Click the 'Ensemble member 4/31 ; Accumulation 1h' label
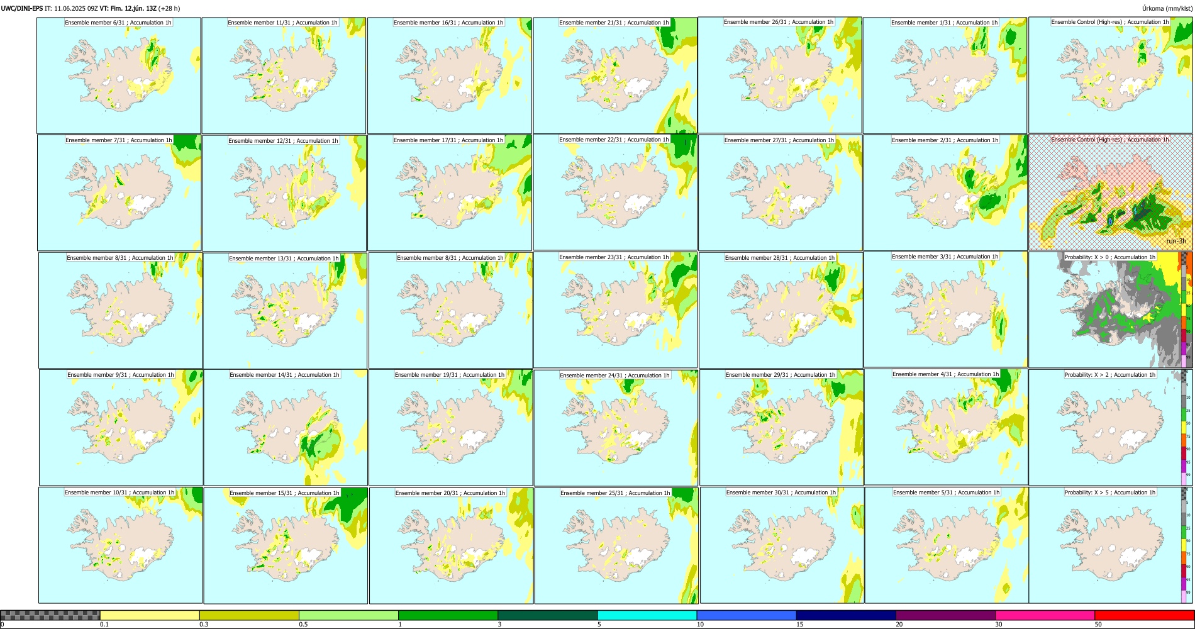This screenshot has width=1195, height=629. pos(945,374)
